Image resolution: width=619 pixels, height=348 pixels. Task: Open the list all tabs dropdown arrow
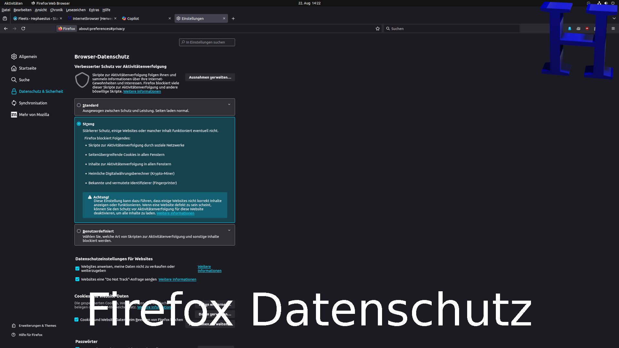click(x=614, y=18)
